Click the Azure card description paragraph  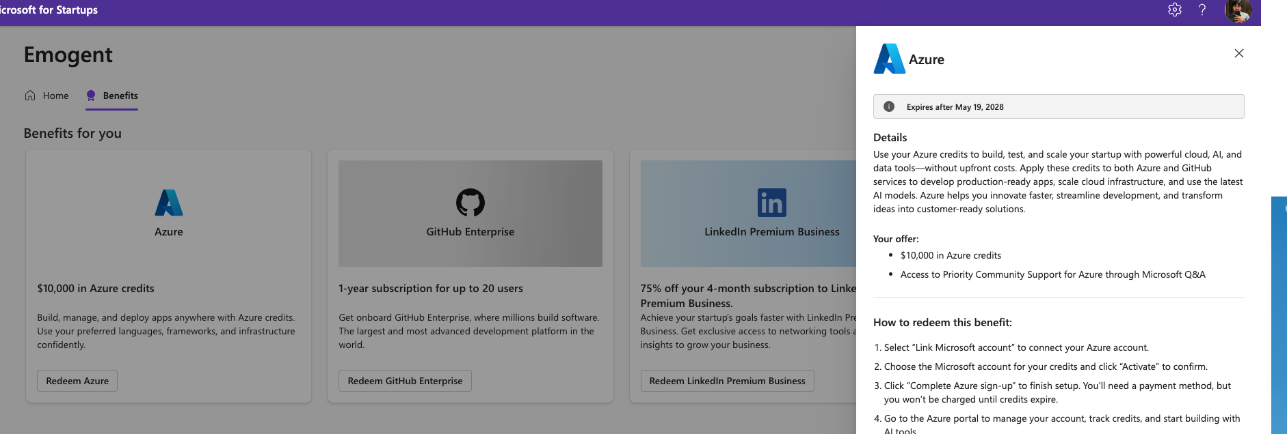pyautogui.click(x=166, y=331)
